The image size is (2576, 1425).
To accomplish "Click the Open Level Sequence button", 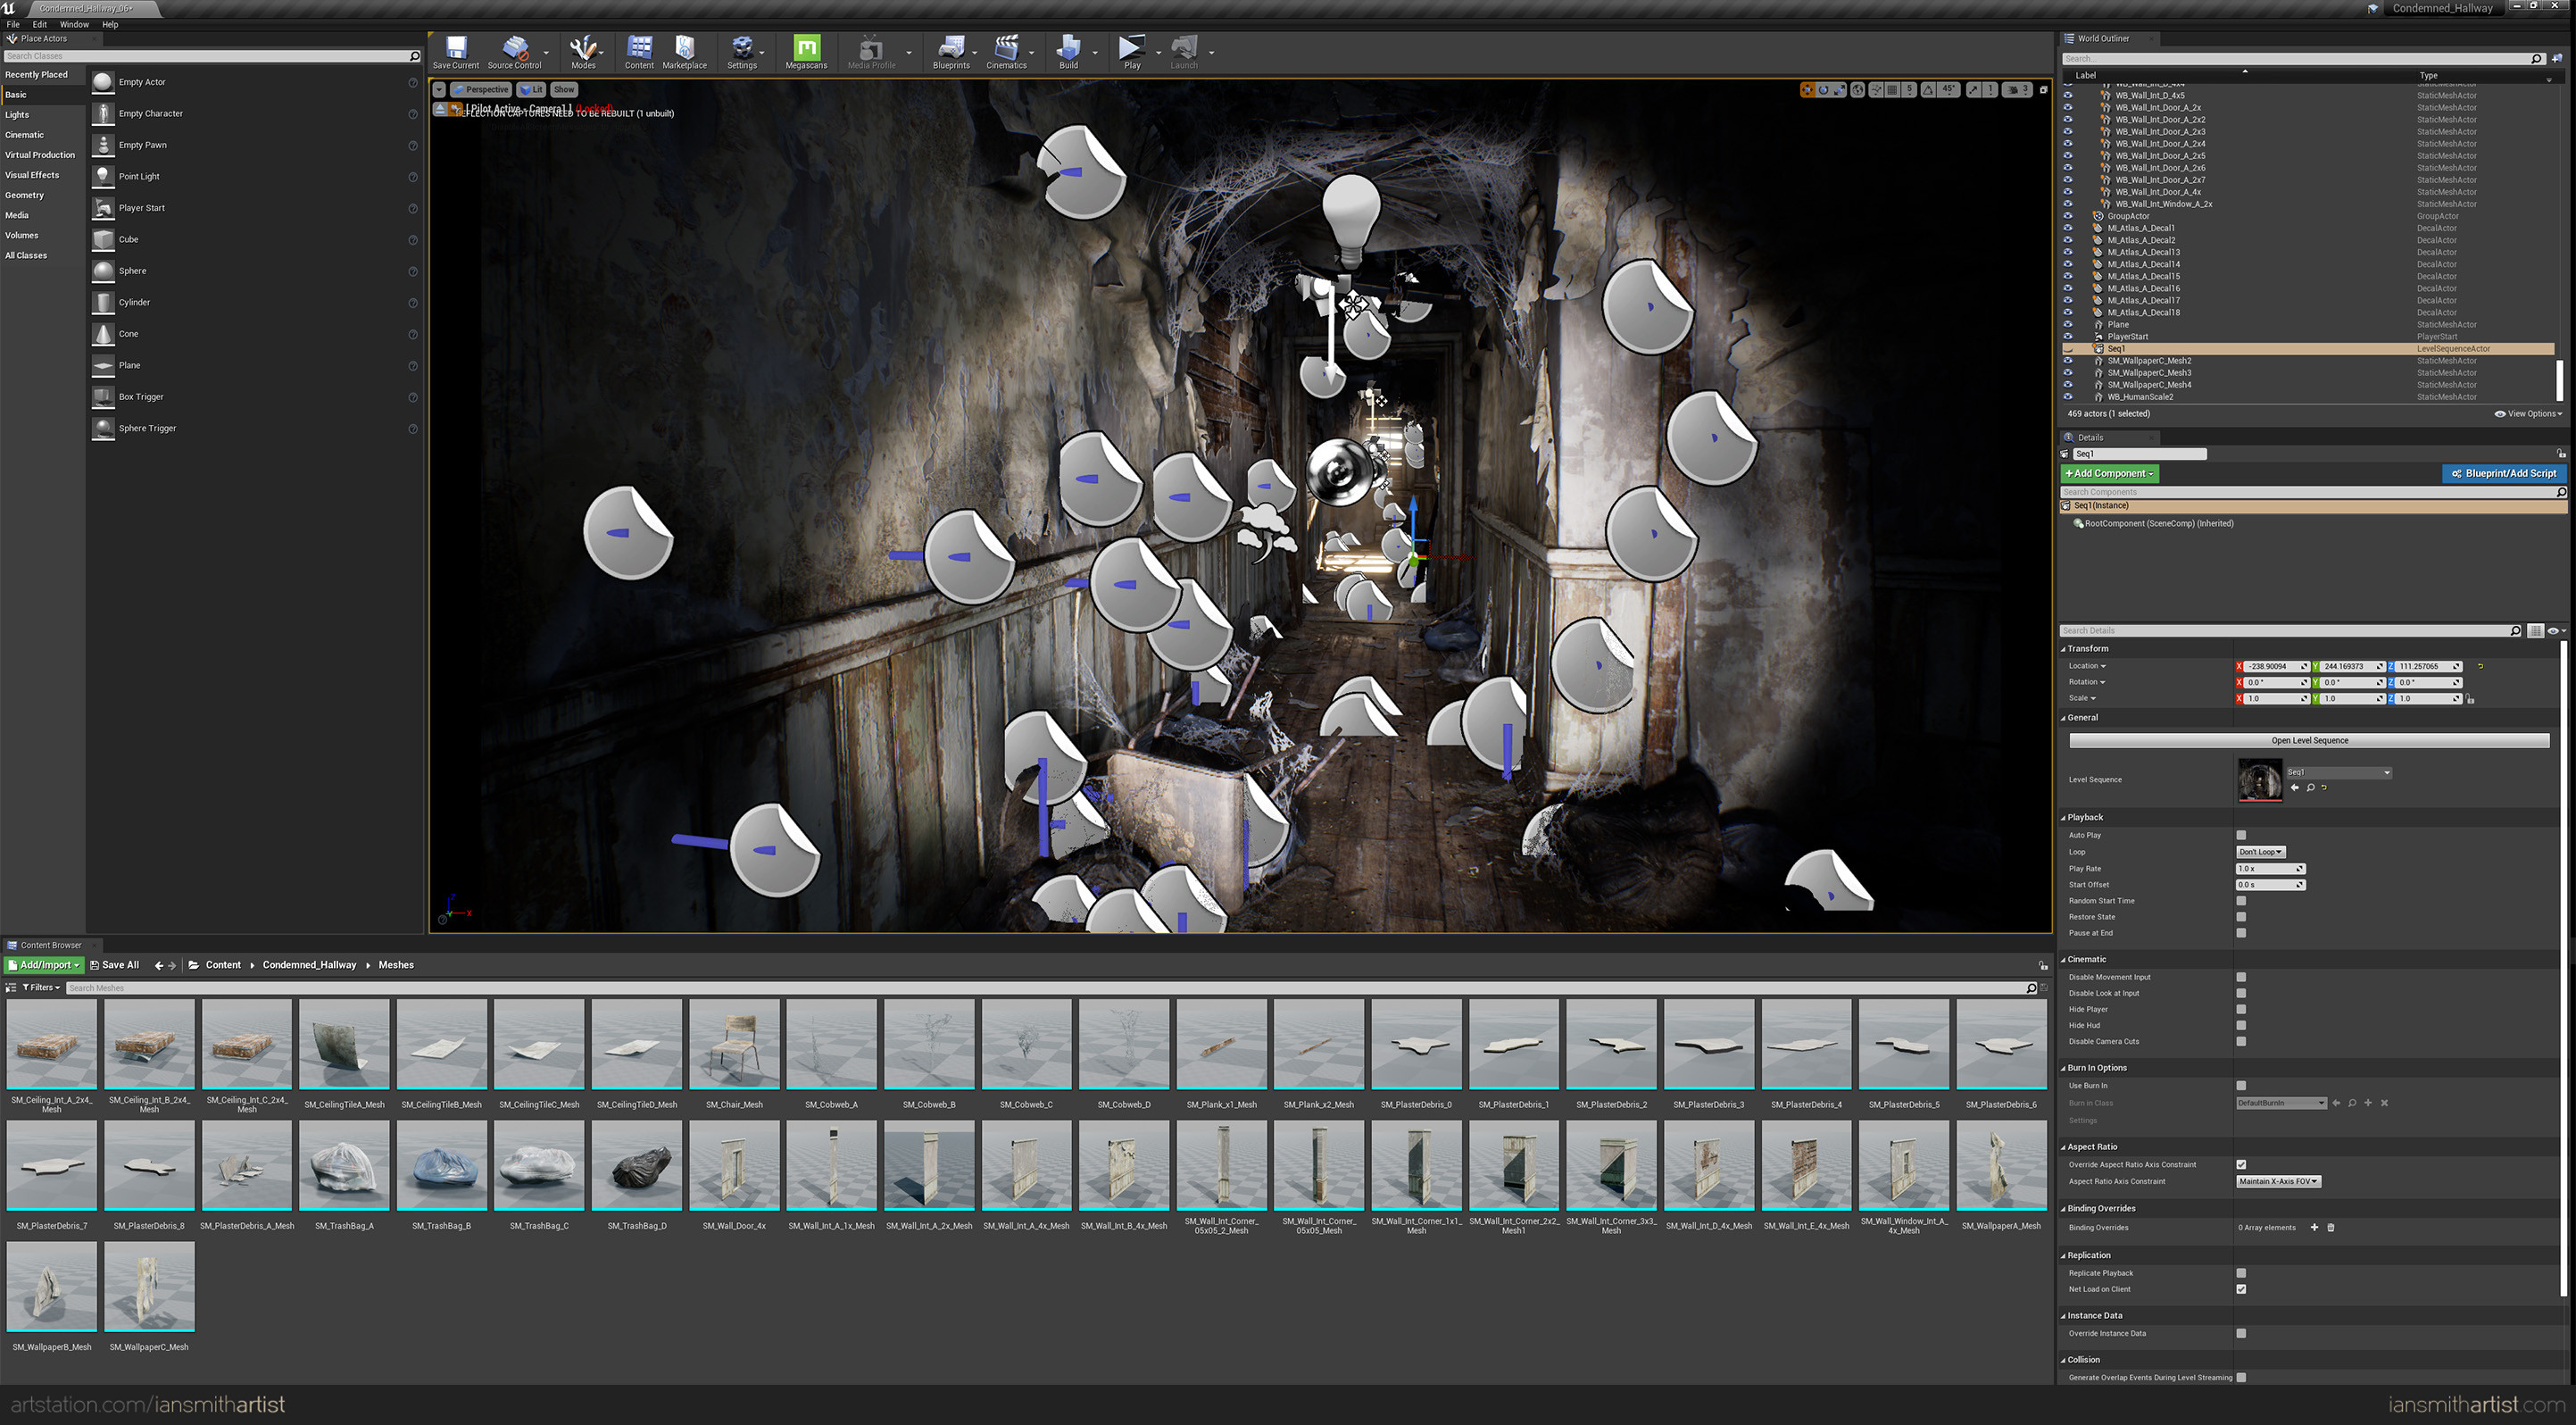I will pos(2308,740).
